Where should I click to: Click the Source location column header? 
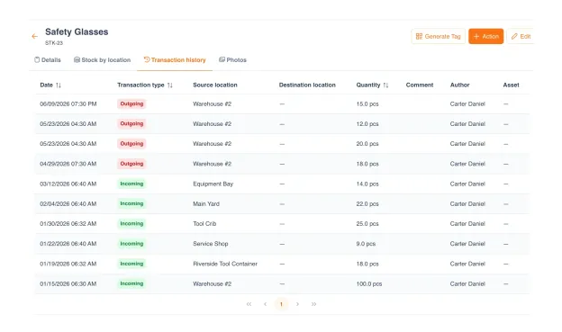click(x=215, y=85)
